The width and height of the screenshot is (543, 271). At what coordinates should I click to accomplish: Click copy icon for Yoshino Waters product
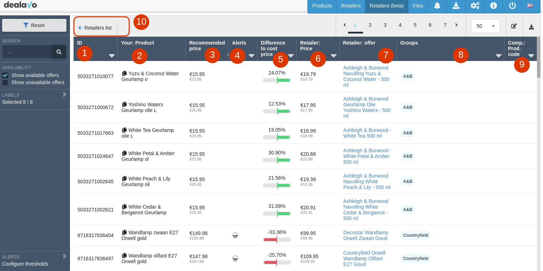tap(124, 104)
